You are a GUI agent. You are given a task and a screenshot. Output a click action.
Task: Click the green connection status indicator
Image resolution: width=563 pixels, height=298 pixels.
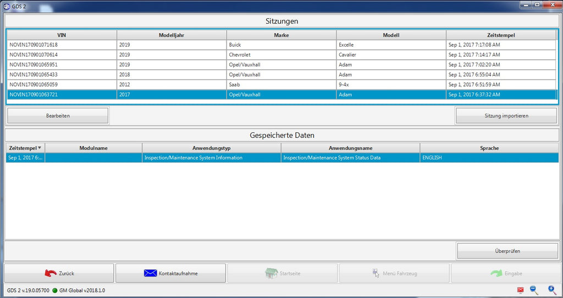coord(55,290)
